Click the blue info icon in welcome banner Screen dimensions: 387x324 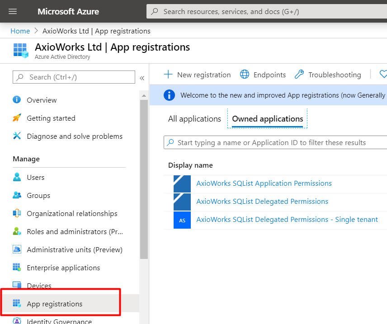point(169,95)
